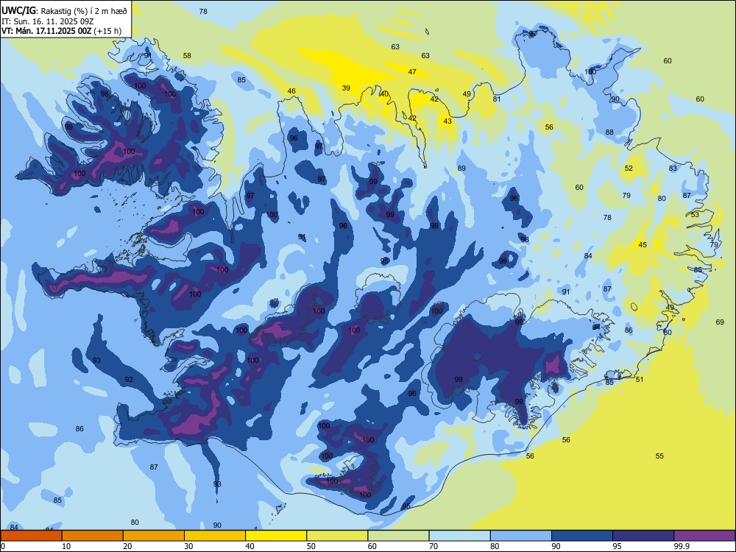Viewport: 736px width, 552px height.
Task: Click the humidity value '53' on the map
Action: [695, 214]
